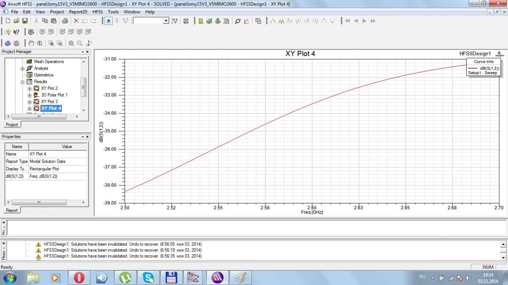This screenshot has width=508, height=285.
Task: Click the Show eye visibility icon
Action: tap(31, 32)
